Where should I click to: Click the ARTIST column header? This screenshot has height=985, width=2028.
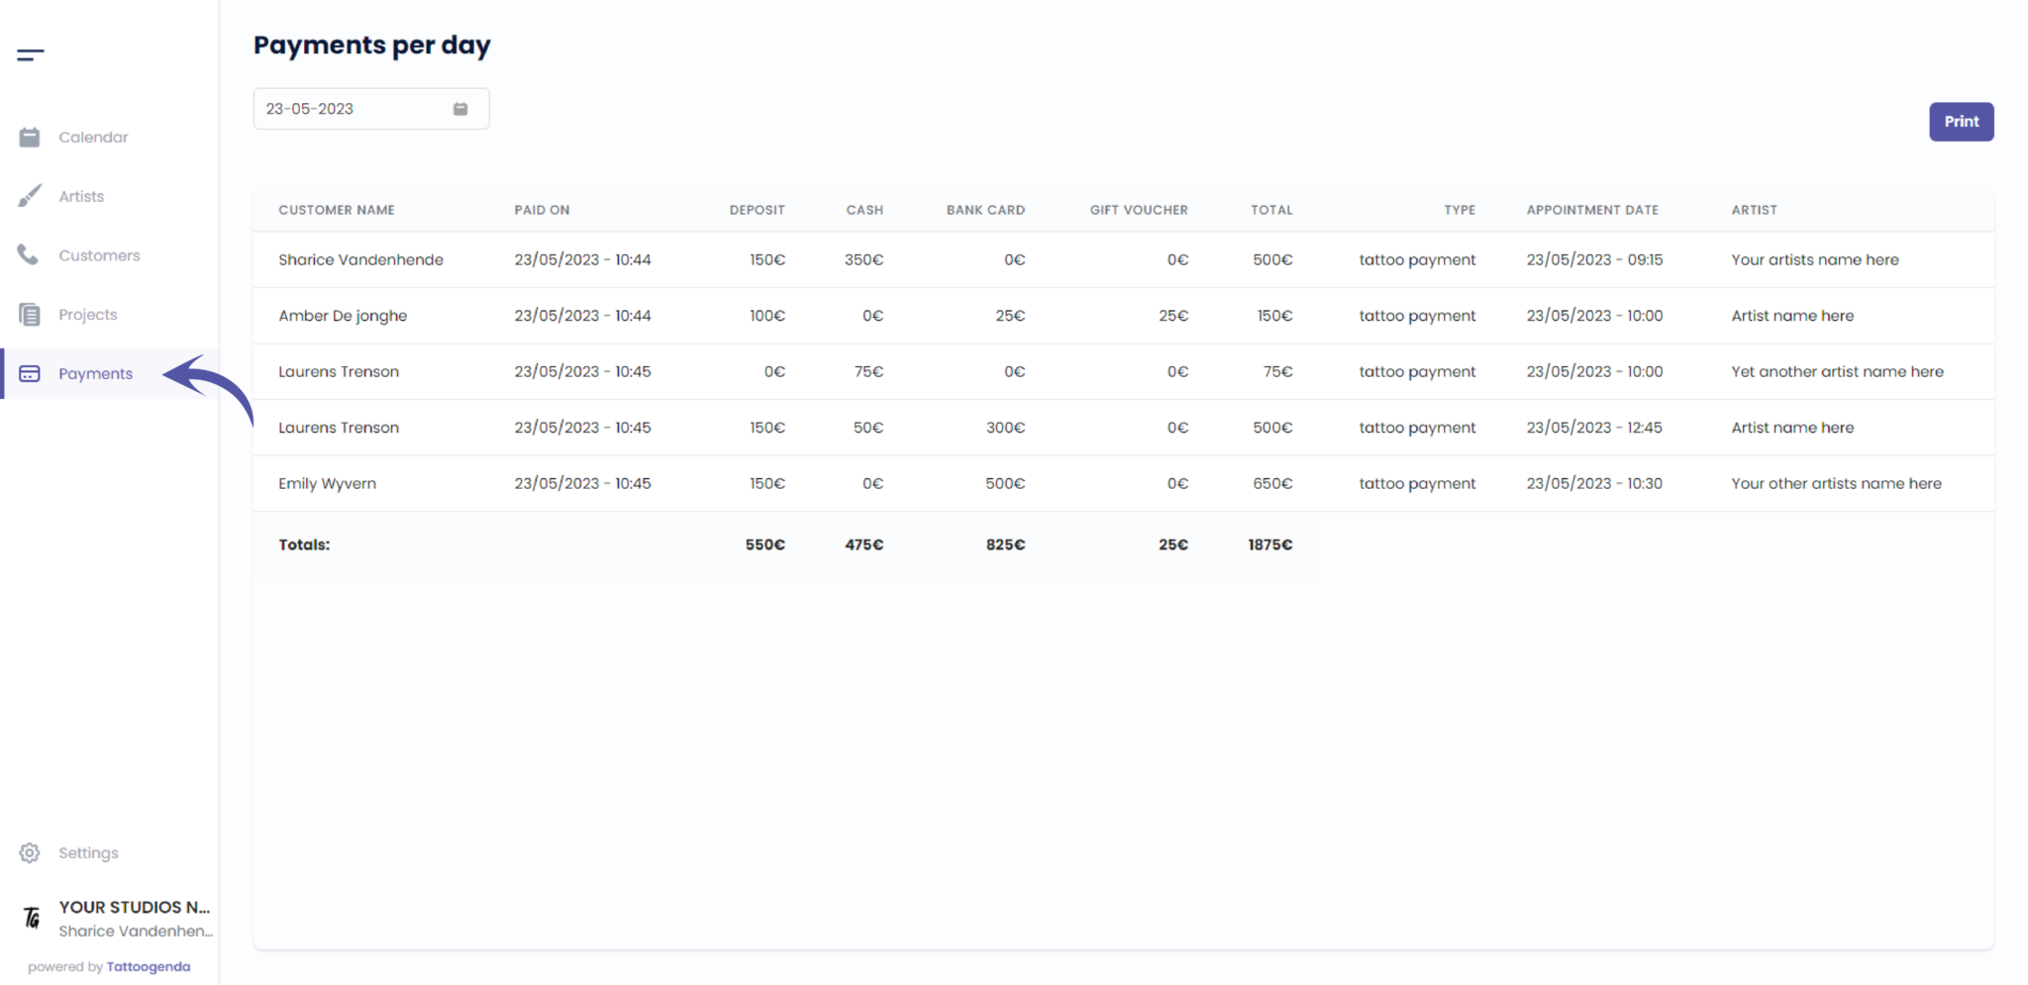1754,210
